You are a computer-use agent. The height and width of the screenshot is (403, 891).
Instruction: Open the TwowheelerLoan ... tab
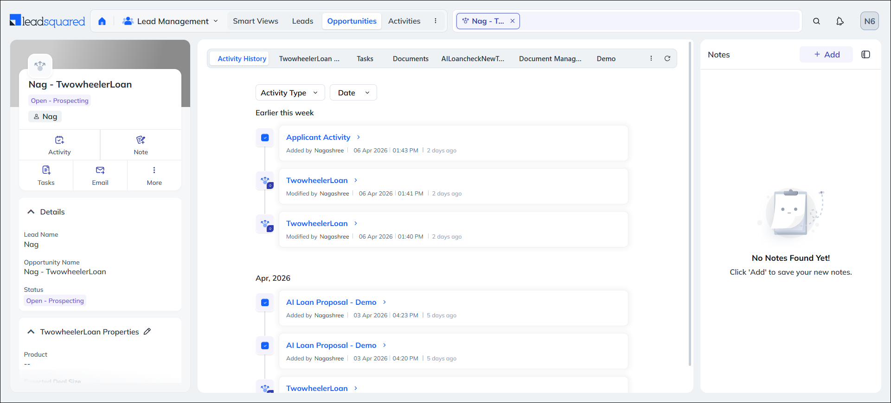tap(309, 59)
